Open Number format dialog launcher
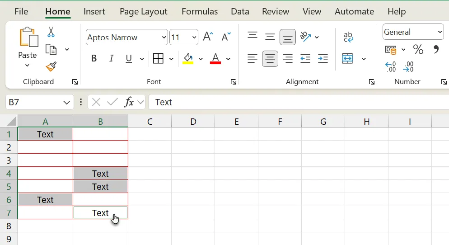Screen dimensions: 449x245 click(444, 82)
